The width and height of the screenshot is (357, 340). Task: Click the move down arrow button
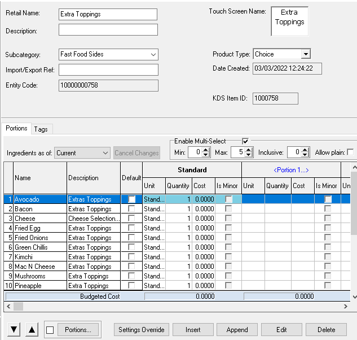(x=14, y=330)
